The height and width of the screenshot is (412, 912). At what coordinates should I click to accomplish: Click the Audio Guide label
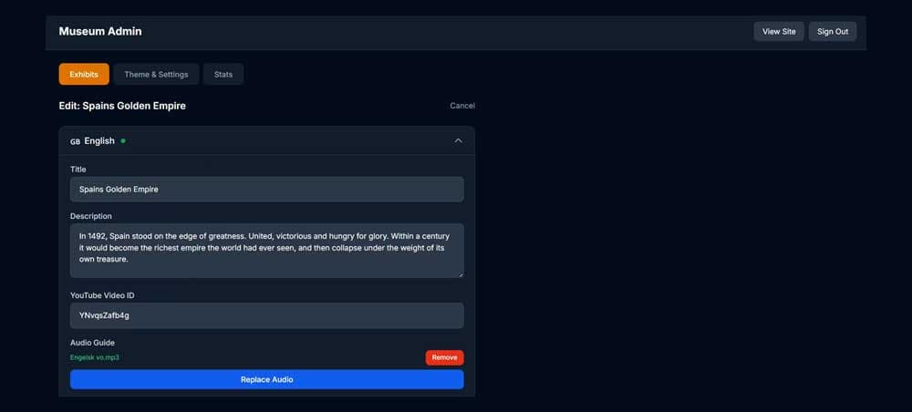92,343
